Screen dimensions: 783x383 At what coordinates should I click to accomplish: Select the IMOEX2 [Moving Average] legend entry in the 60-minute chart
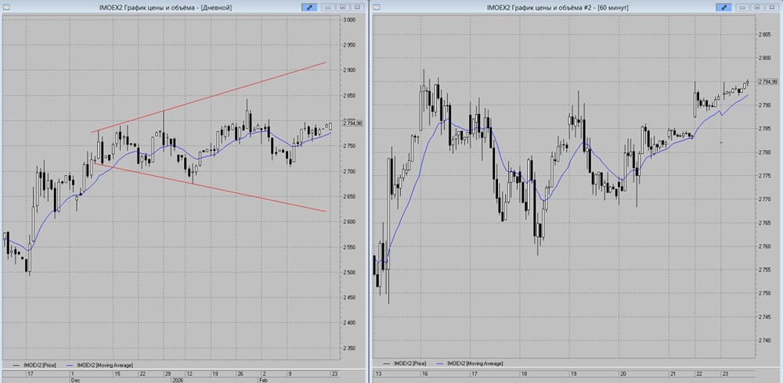[468, 363]
